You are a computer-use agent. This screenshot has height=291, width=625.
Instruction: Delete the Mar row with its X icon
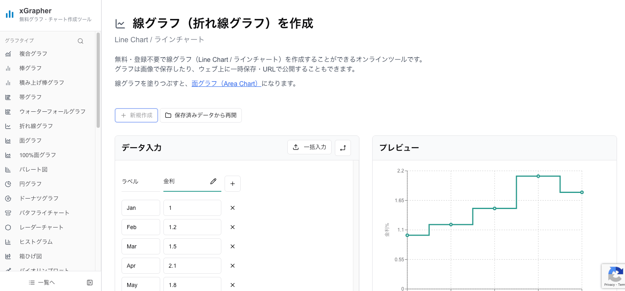click(232, 246)
